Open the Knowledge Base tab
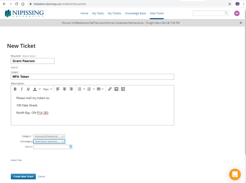246x183 pixels. coord(136,13)
